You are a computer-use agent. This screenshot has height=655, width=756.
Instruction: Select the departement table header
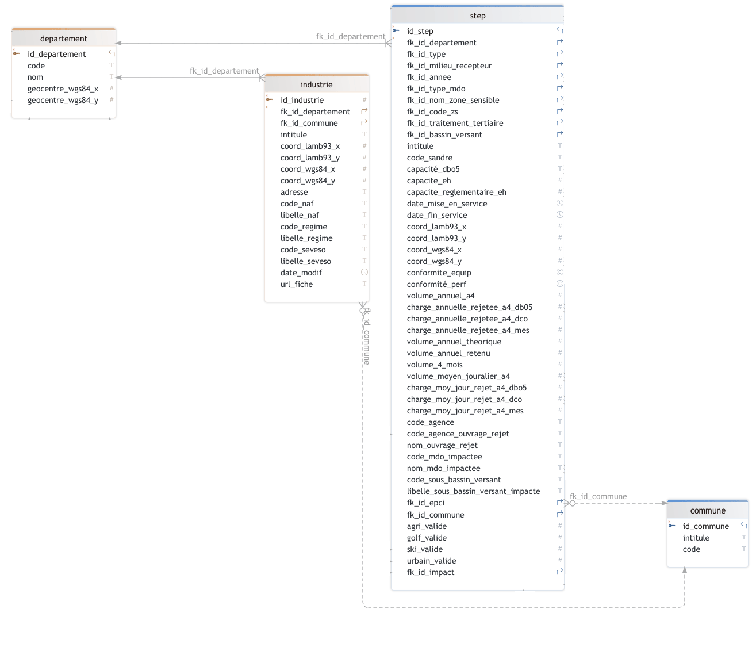[64, 39]
